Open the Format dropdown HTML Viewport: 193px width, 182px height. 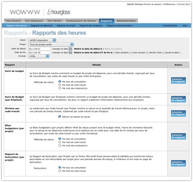click(x=39, y=56)
